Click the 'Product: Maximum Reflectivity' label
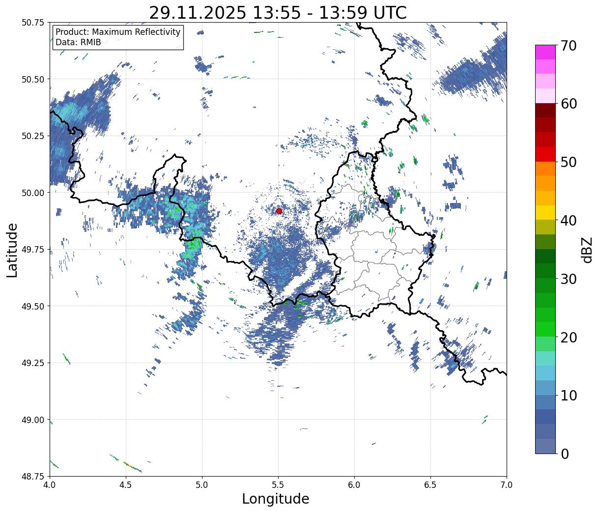This screenshot has height=511, width=599. click(x=118, y=32)
